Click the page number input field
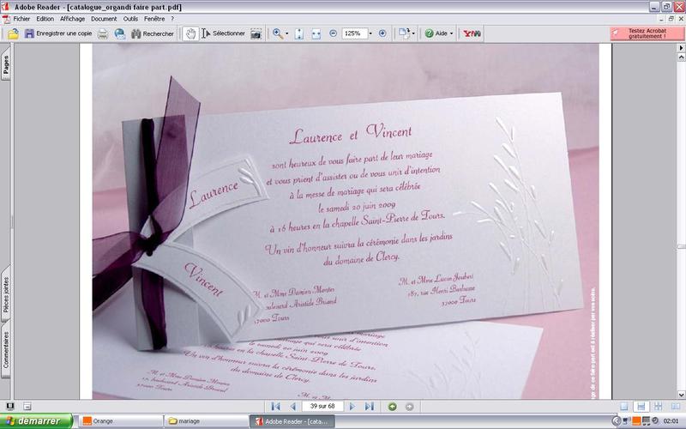The height and width of the screenshot is (429, 686). click(322, 406)
